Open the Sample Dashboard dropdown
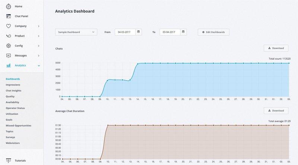This screenshot has width=298, height=165. tap(76, 32)
